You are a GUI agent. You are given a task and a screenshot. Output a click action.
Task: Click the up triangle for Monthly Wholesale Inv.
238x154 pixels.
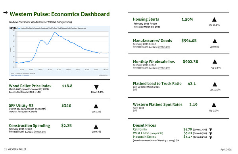215,62
